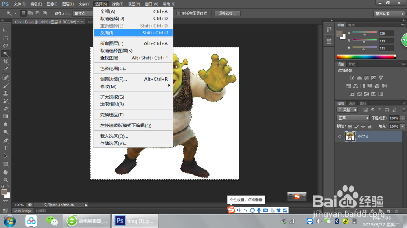Open the 填充 fill dropdown arrow
This screenshot has width=407, height=228.
click(403, 127)
